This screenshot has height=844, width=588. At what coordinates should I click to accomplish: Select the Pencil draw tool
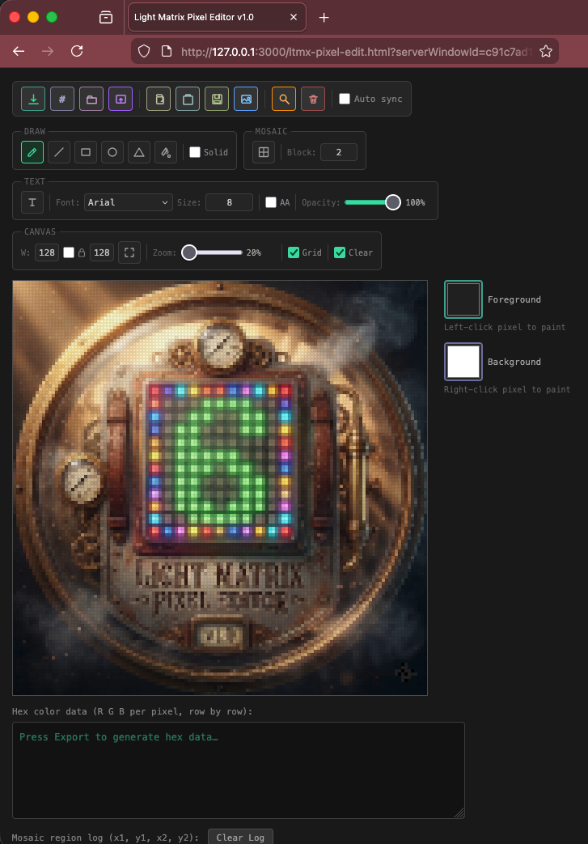32,152
